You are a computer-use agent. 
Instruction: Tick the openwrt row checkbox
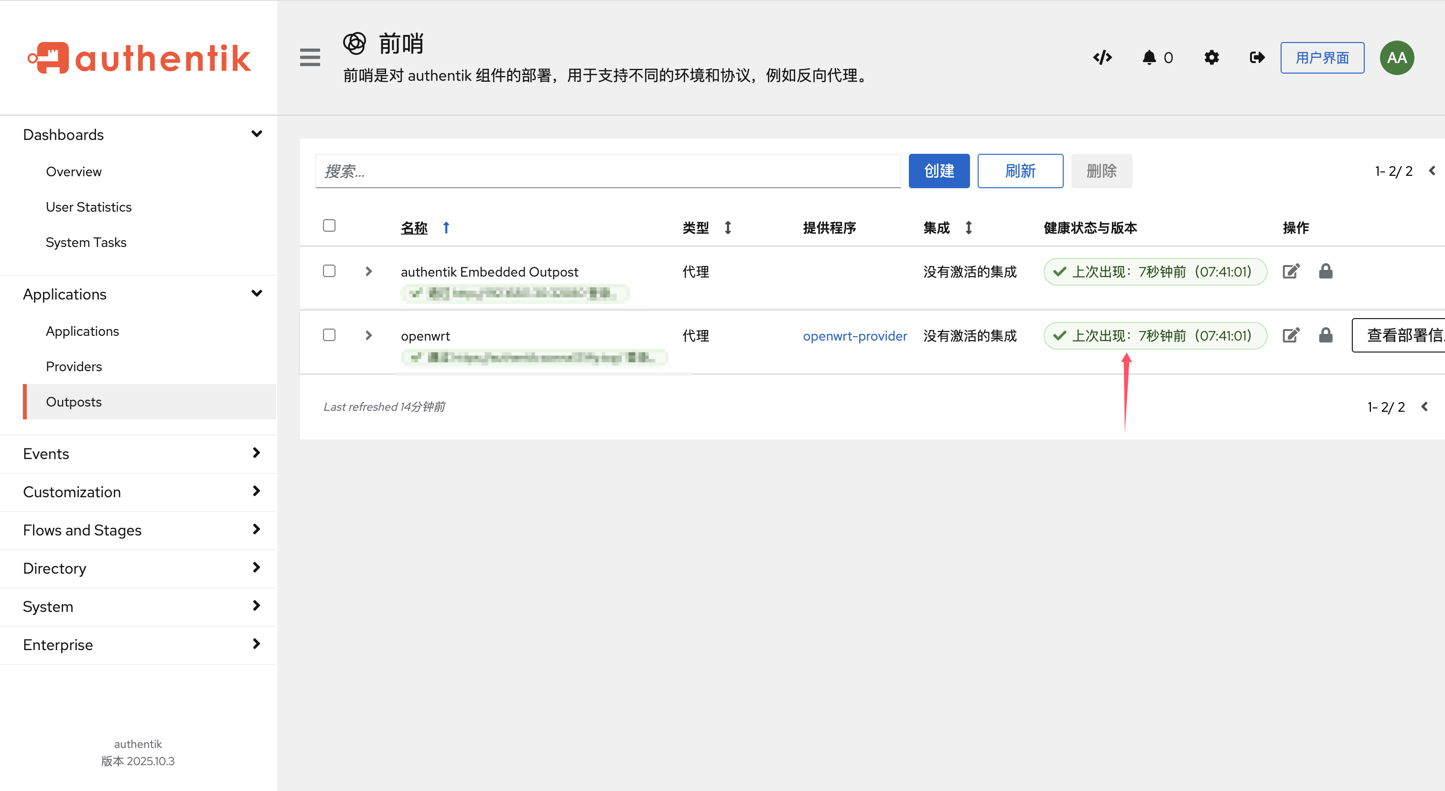pos(329,335)
